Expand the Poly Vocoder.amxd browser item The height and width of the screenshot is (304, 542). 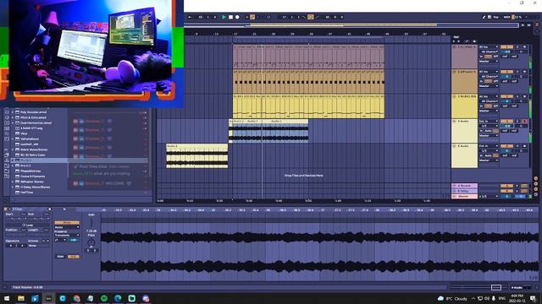pos(13,112)
